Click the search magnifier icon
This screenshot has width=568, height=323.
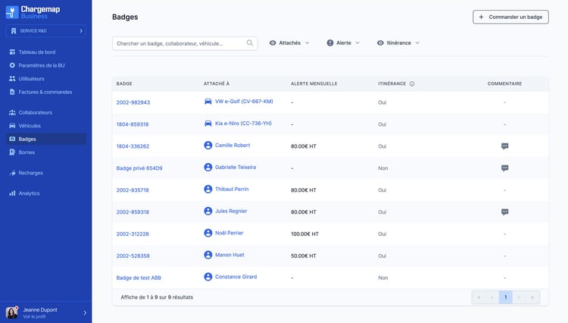click(x=250, y=43)
